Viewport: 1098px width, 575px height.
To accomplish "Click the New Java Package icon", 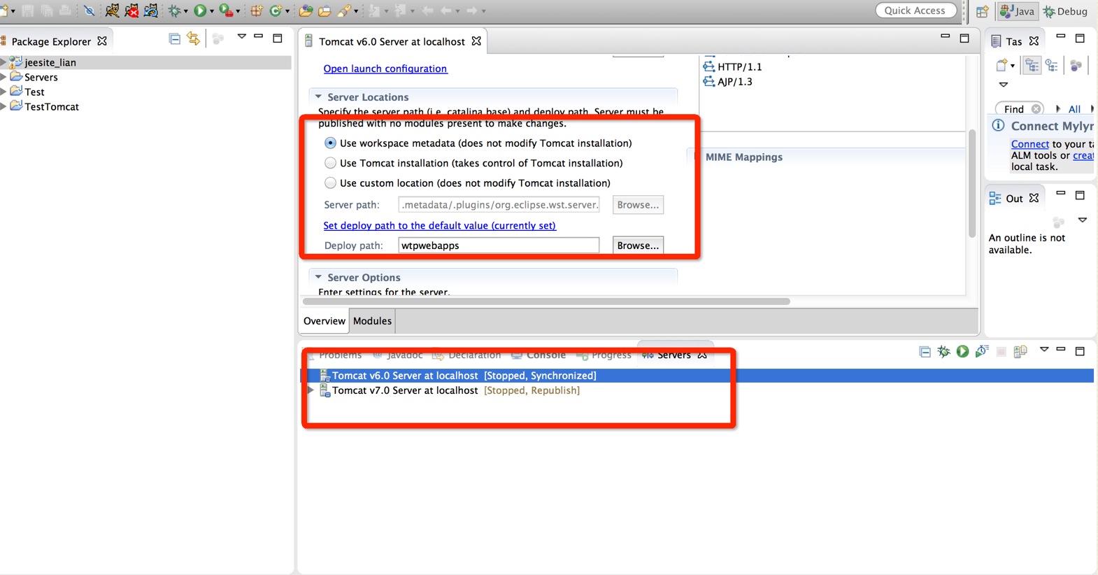I will pos(257,10).
